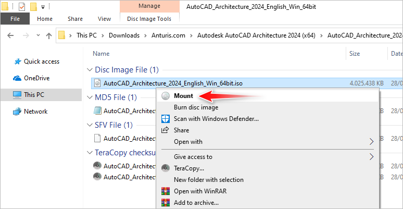Viewport: 403px width, 209px height.
Task: Switch to the View ribbon tab
Action: [104, 19]
